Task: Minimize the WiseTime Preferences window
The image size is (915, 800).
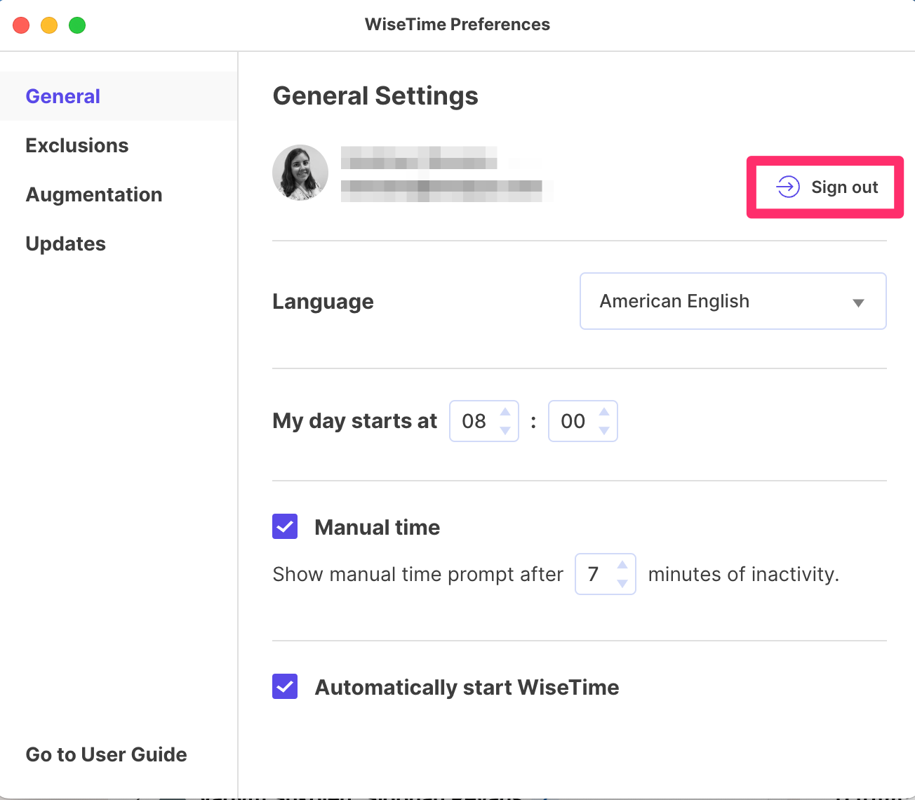Action: click(49, 25)
